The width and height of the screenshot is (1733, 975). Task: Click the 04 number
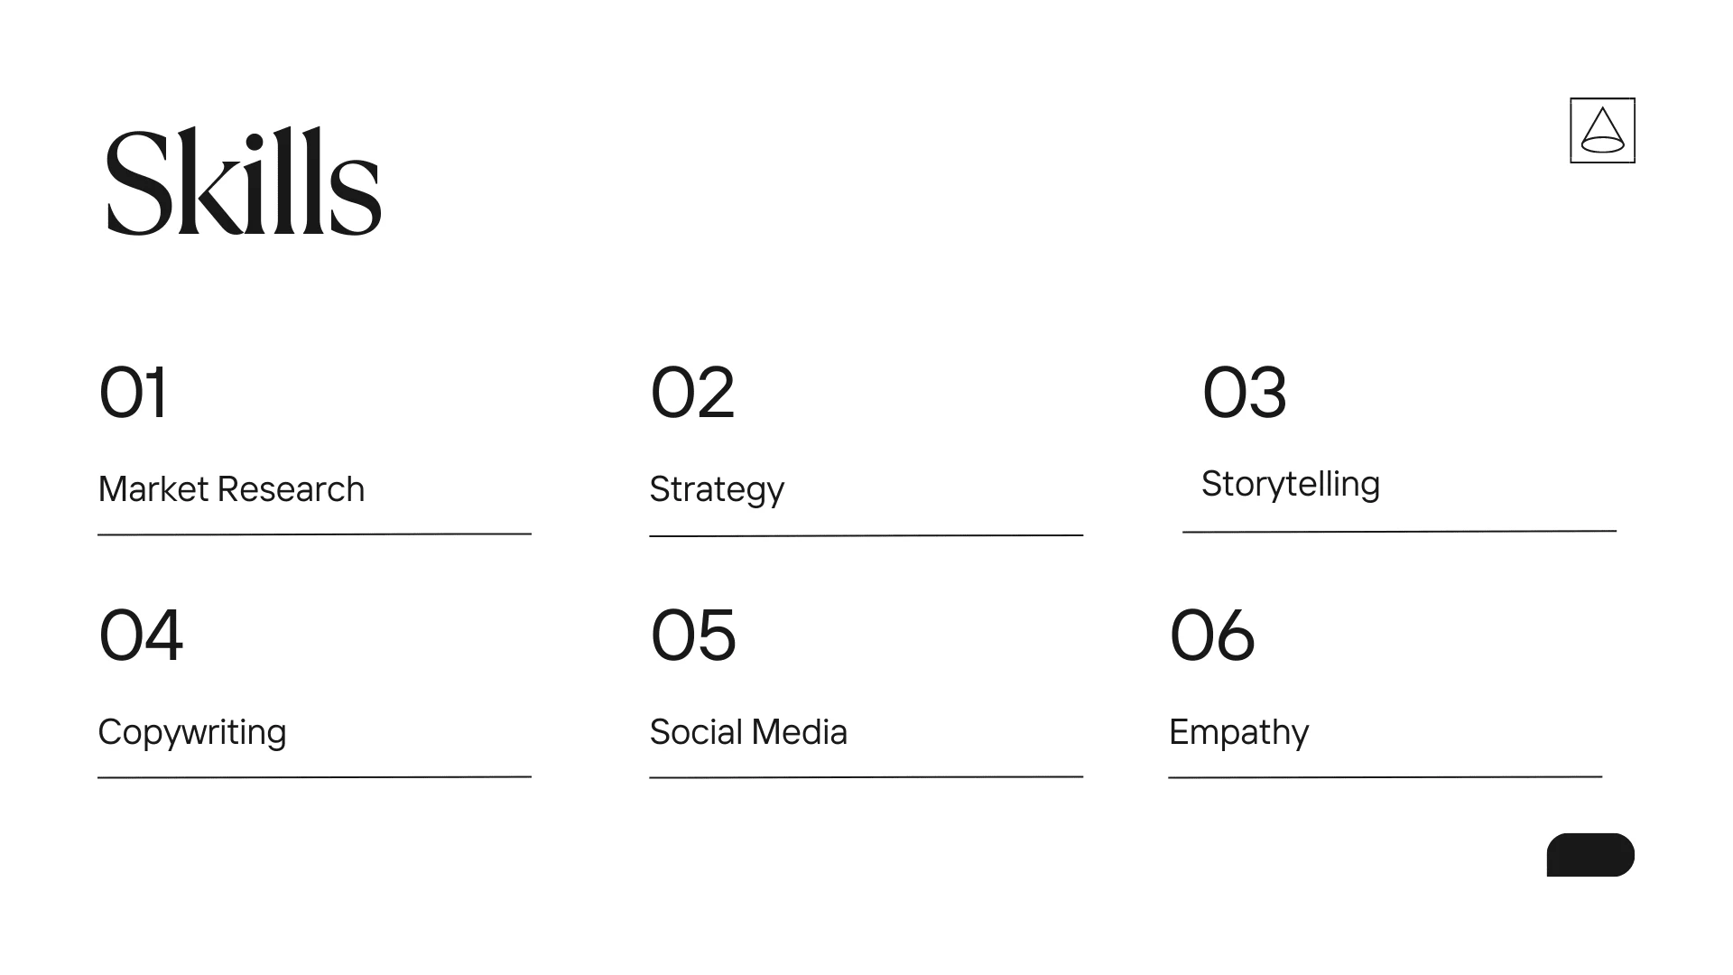pos(141,636)
